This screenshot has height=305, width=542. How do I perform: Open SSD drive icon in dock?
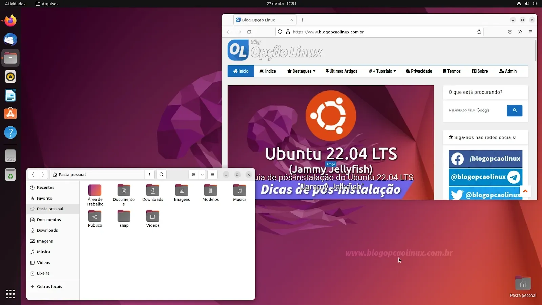[11, 156]
